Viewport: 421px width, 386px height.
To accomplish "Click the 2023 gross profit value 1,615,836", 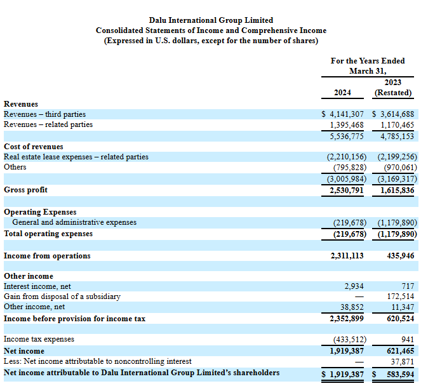I will pyautogui.click(x=396, y=190).
